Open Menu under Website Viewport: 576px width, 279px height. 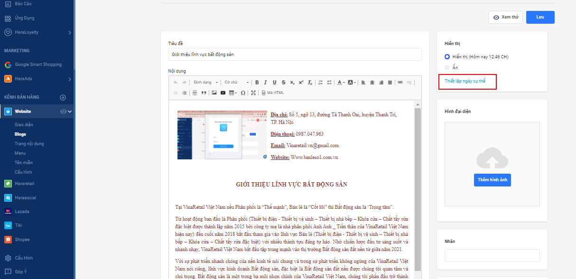20,153
